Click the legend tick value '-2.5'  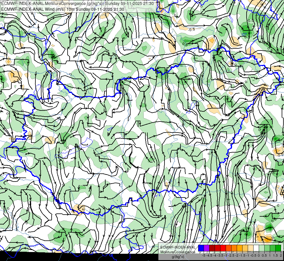[231, 255]
